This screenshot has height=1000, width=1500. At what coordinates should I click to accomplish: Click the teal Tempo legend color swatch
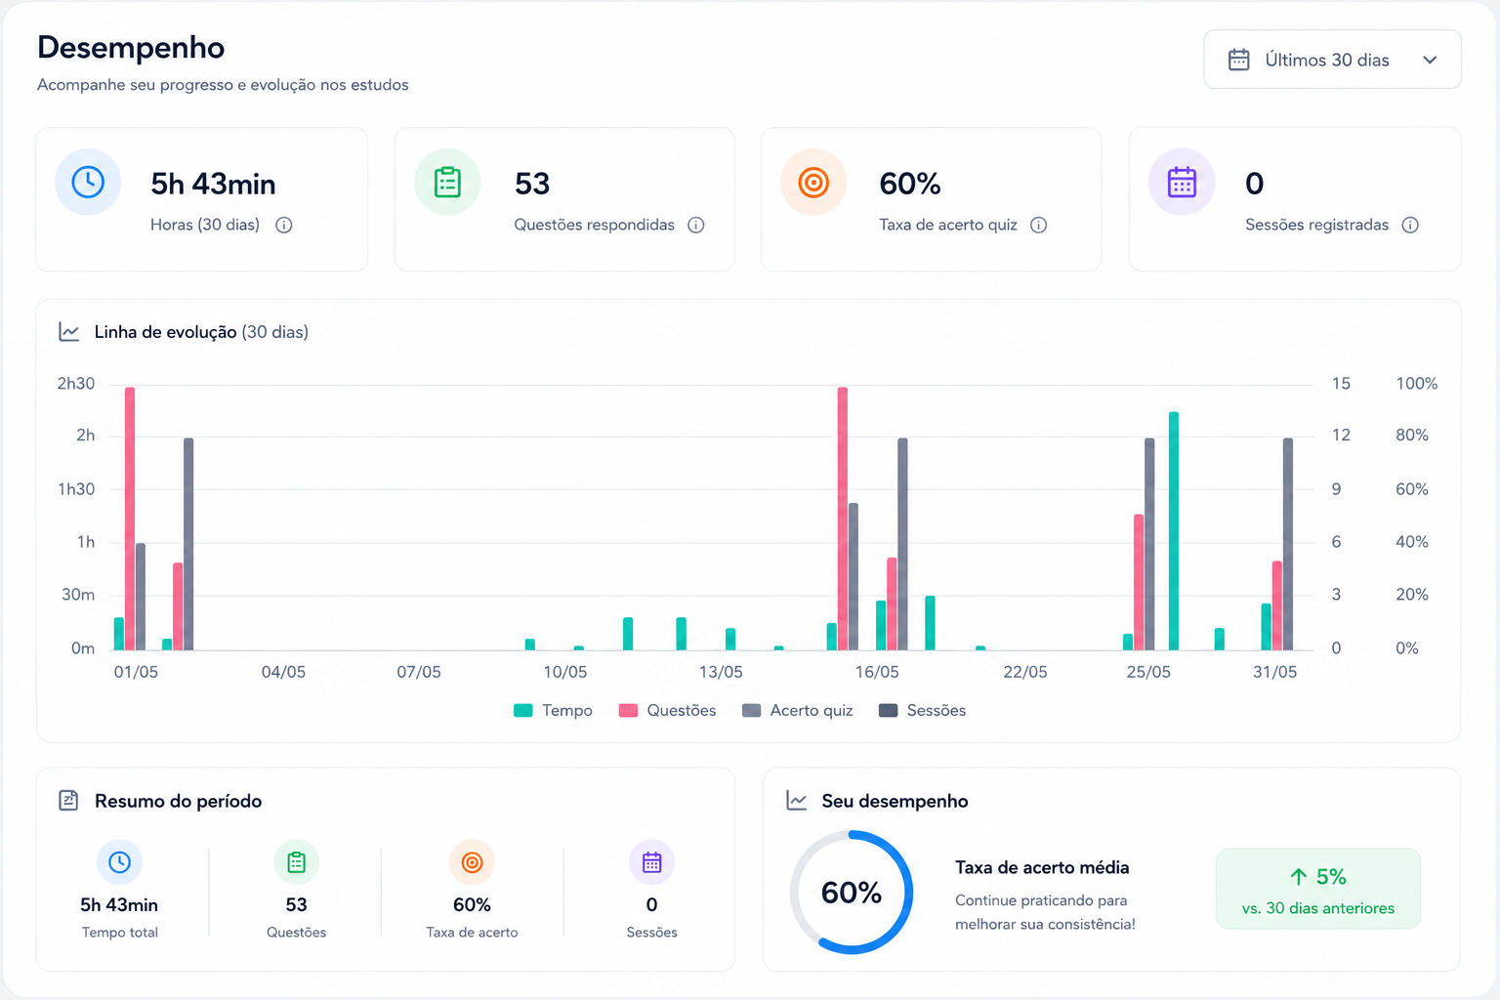[x=523, y=710]
